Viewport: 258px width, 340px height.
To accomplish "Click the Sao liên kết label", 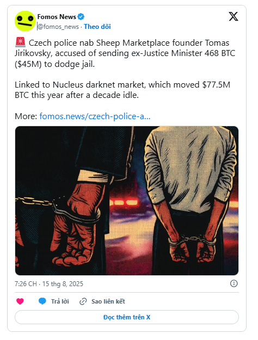I will [108, 301].
